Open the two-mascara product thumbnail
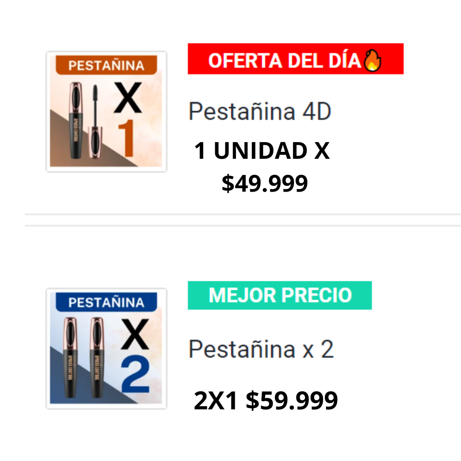 coord(106,349)
